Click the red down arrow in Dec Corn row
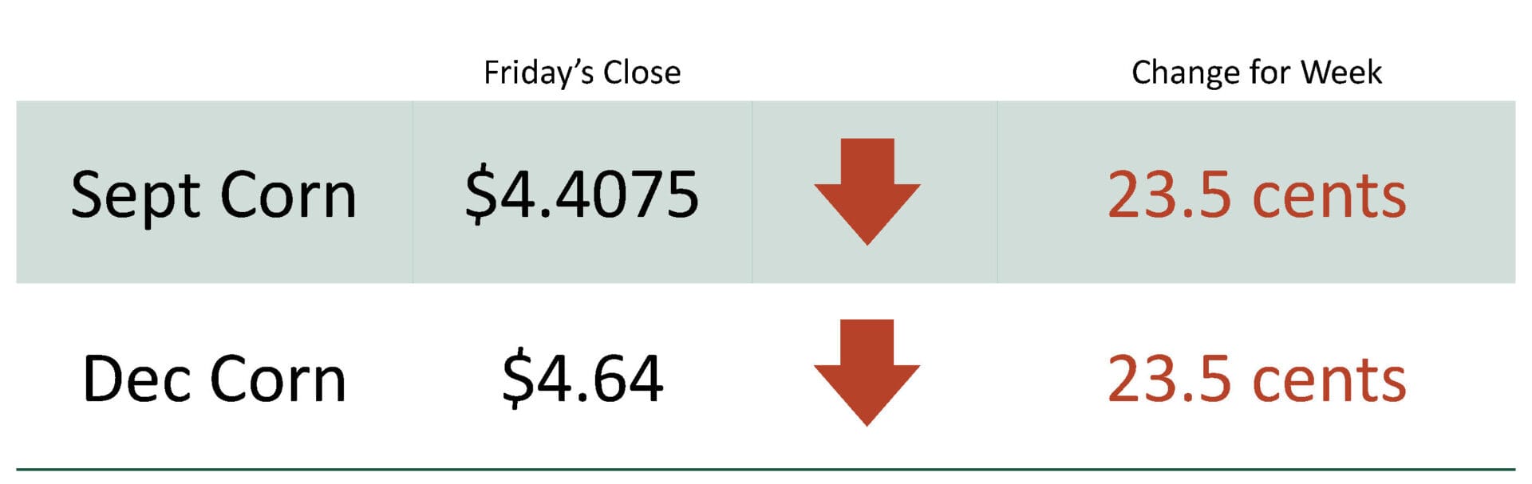This screenshot has width=1532, height=484. click(867, 372)
